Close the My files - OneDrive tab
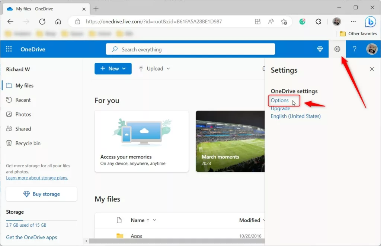Image resolution: width=381 pixels, height=246 pixels. pos(84,9)
